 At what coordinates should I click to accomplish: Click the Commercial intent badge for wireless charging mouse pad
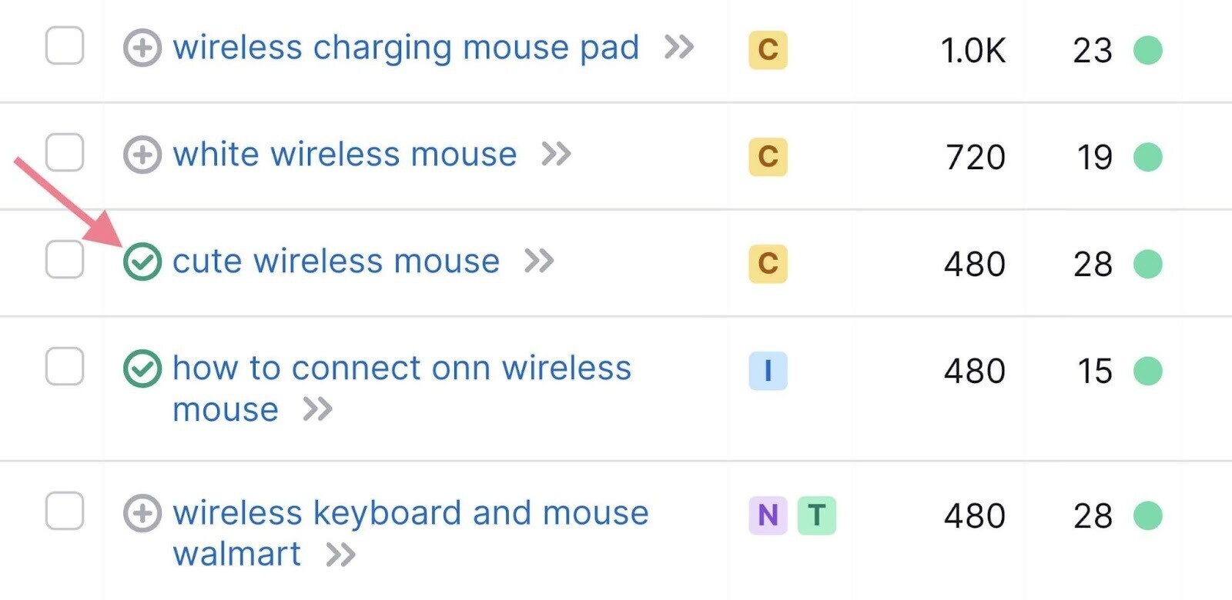click(768, 50)
